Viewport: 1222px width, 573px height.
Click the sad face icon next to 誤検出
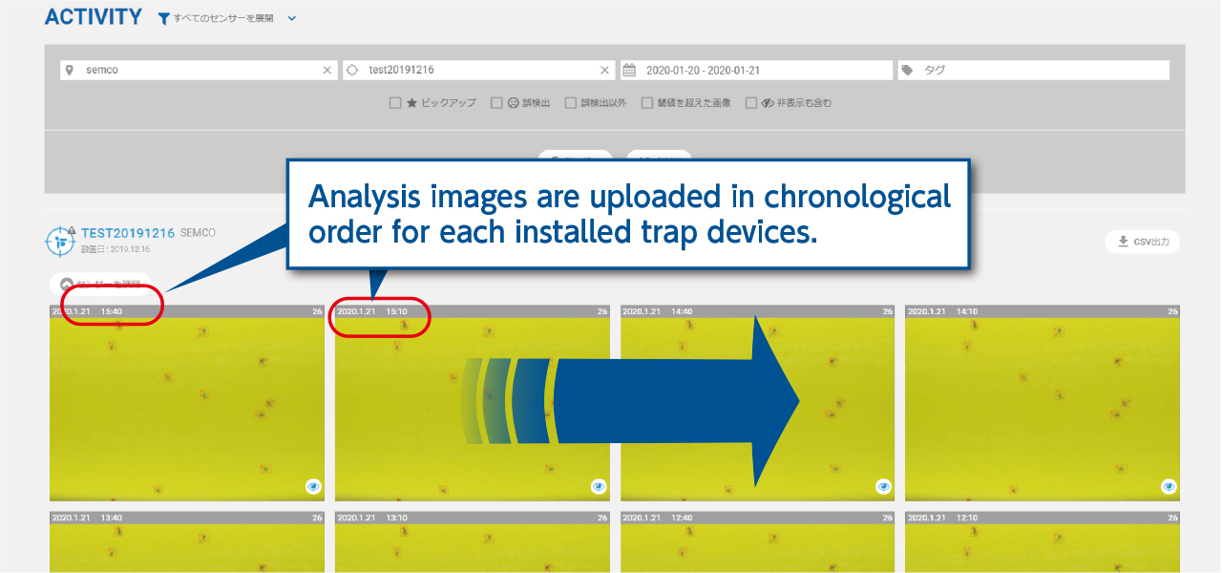pos(513,103)
